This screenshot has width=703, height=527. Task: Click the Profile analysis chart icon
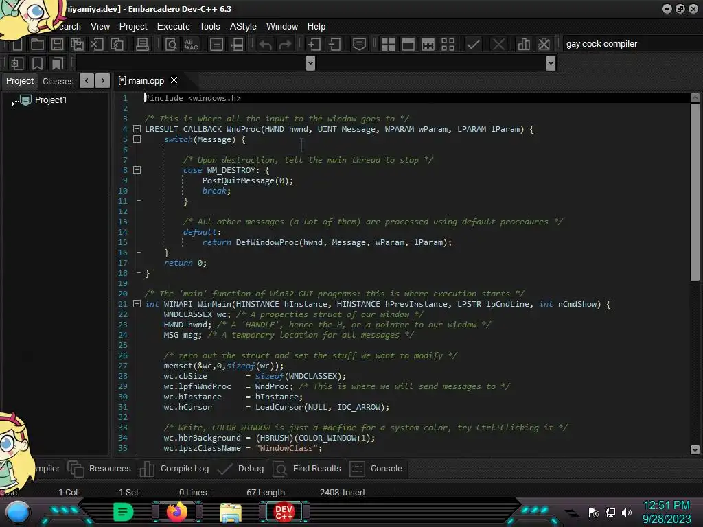pyautogui.click(x=524, y=44)
